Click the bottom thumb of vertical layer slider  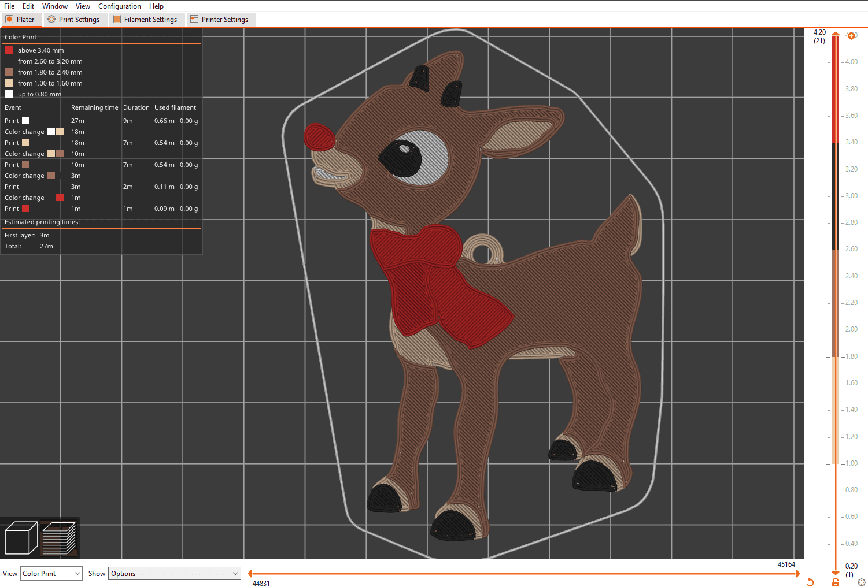coord(836,573)
